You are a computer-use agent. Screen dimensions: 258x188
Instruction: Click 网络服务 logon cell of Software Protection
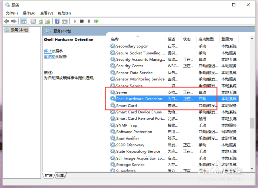[x=229, y=132]
